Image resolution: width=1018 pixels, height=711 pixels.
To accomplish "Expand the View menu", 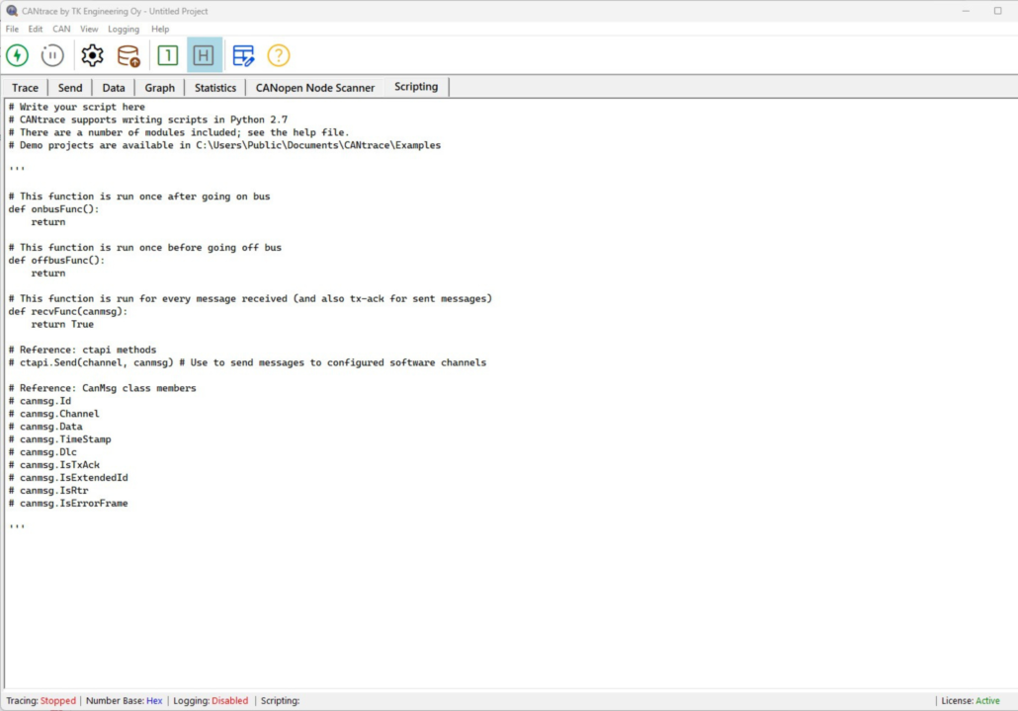I will [89, 30].
